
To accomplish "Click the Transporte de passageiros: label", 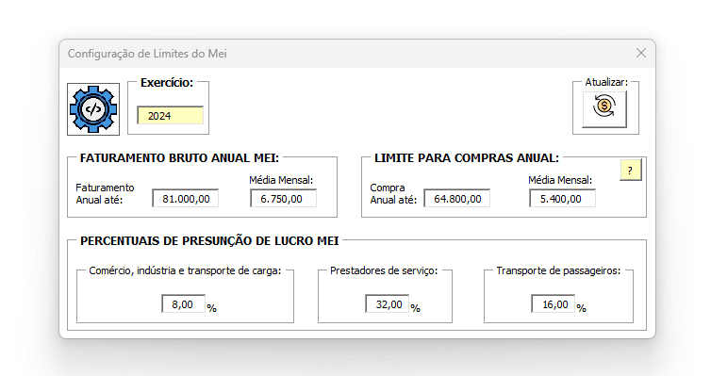I will click(558, 270).
